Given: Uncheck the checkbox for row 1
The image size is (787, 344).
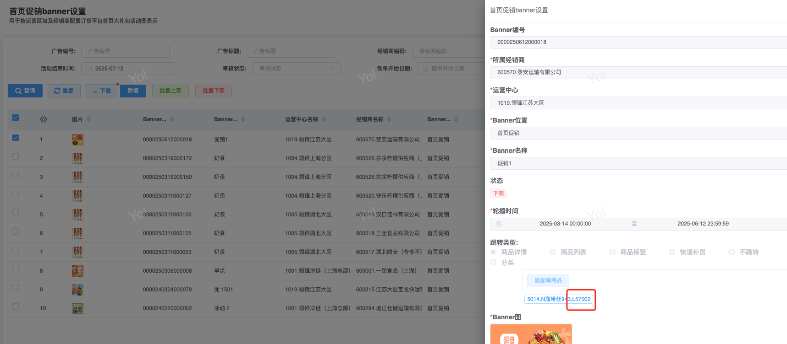Looking at the screenshot, I should pos(16,138).
